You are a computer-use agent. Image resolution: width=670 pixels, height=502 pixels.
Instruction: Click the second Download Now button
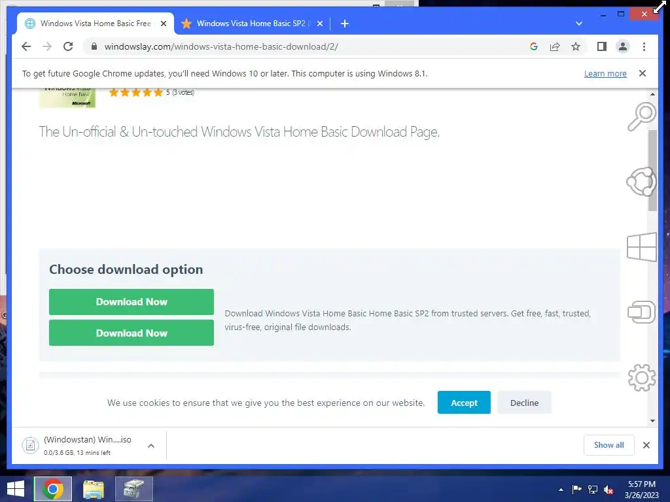click(x=131, y=333)
